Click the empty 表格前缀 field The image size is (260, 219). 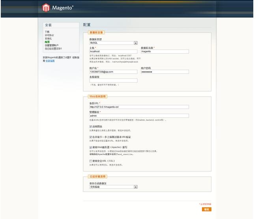pyautogui.click(x=113, y=80)
